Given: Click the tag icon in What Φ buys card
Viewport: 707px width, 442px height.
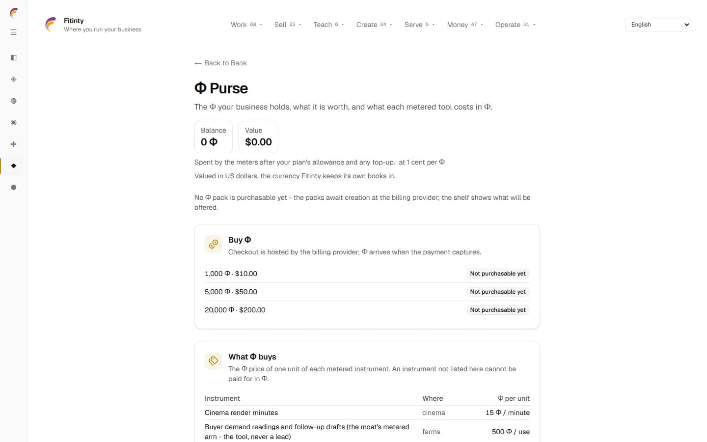Looking at the screenshot, I should [214, 361].
